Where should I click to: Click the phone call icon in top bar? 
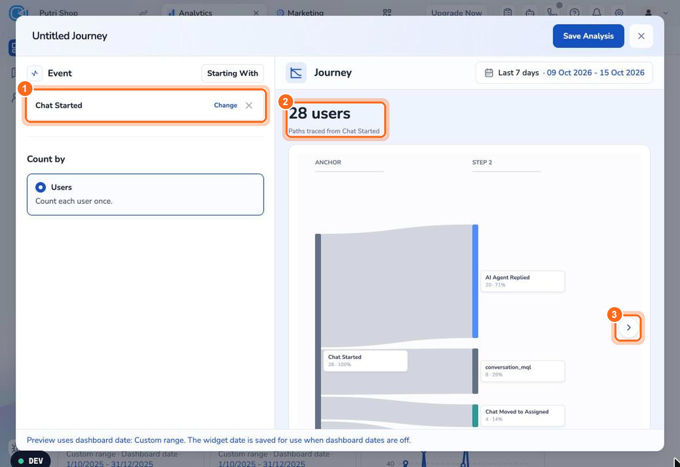point(552,13)
